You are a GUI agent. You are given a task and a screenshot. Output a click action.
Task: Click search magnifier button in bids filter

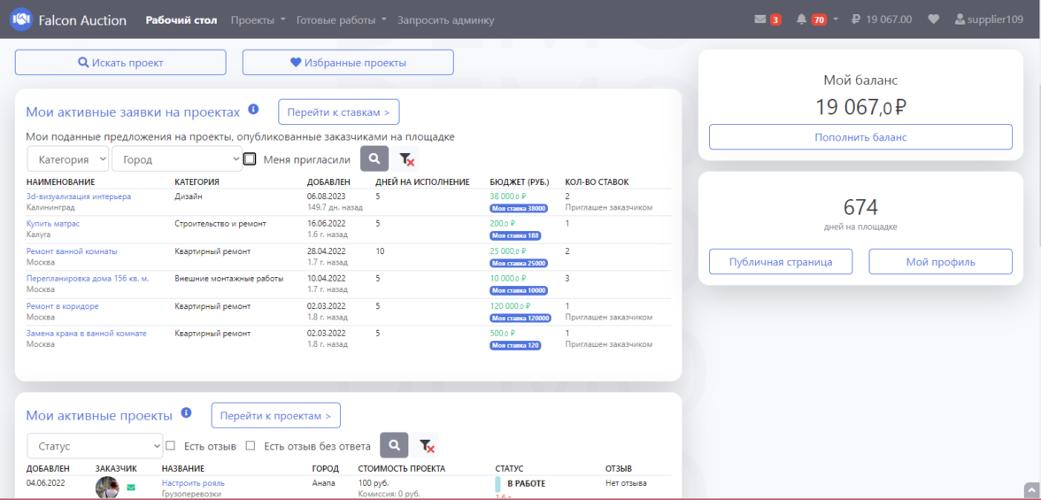point(374,159)
